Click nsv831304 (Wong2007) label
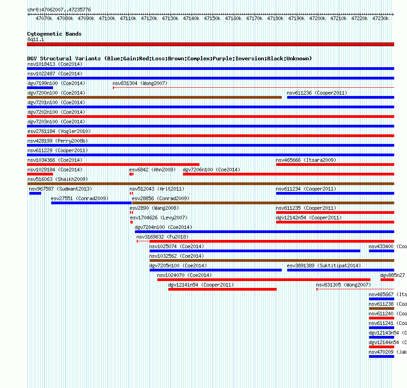407x388 pixels. tap(140, 83)
